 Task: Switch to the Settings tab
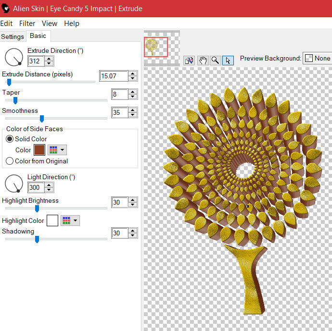13,37
